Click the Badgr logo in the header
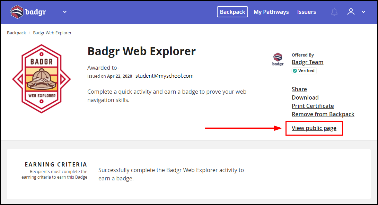The height and width of the screenshot is (205, 378). pyautogui.click(x=28, y=12)
